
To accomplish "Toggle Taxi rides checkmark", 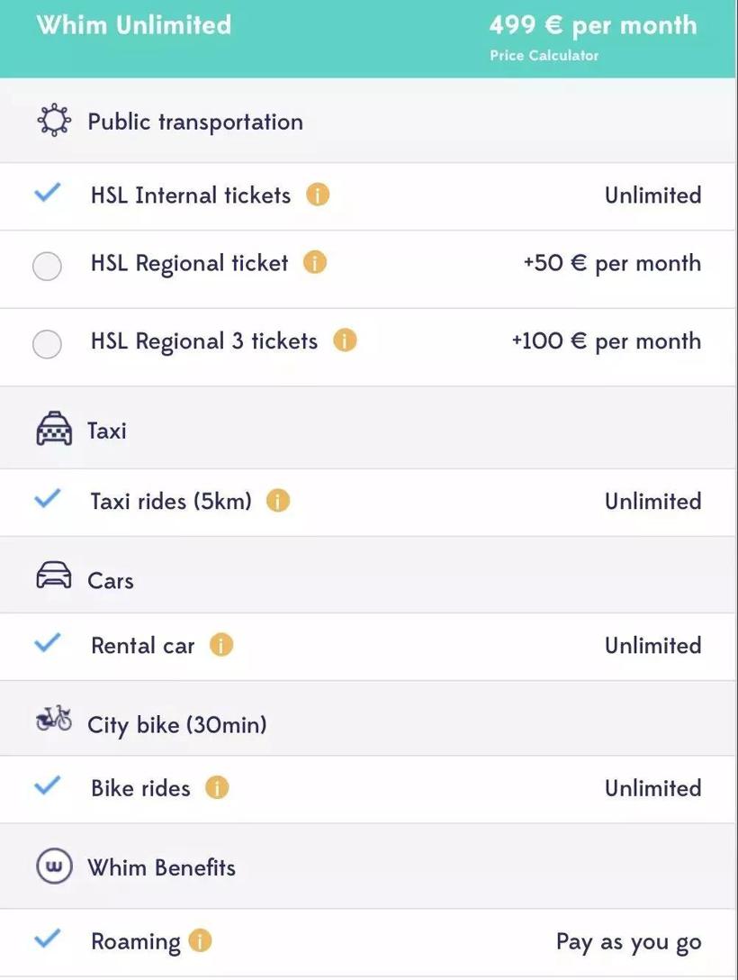I will pyautogui.click(x=48, y=498).
